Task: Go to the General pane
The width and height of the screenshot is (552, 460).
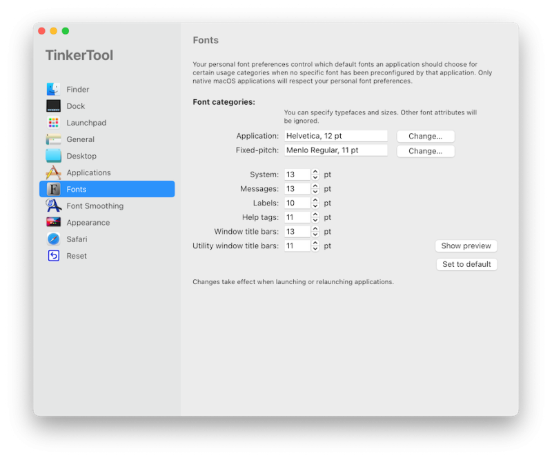Action: [80, 139]
